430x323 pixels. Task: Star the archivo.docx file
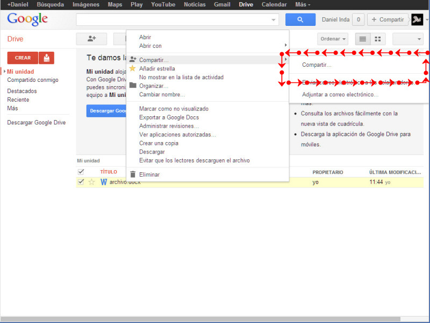tap(91, 182)
